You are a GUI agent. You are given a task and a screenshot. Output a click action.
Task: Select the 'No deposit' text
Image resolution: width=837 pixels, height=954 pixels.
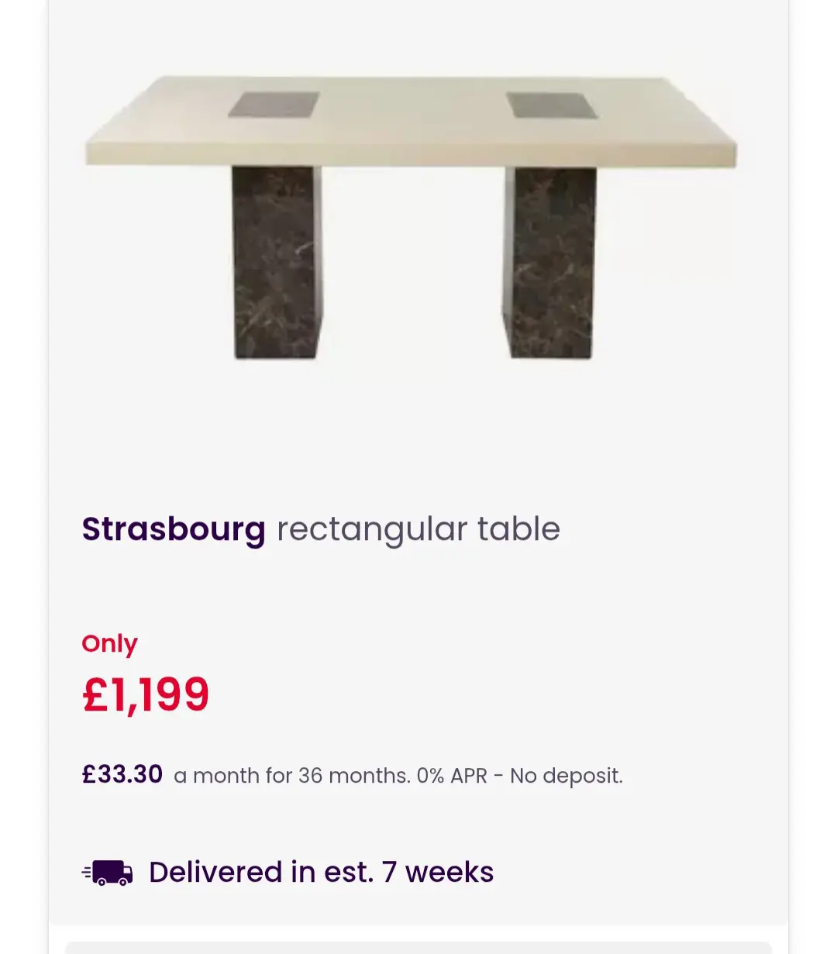point(566,776)
